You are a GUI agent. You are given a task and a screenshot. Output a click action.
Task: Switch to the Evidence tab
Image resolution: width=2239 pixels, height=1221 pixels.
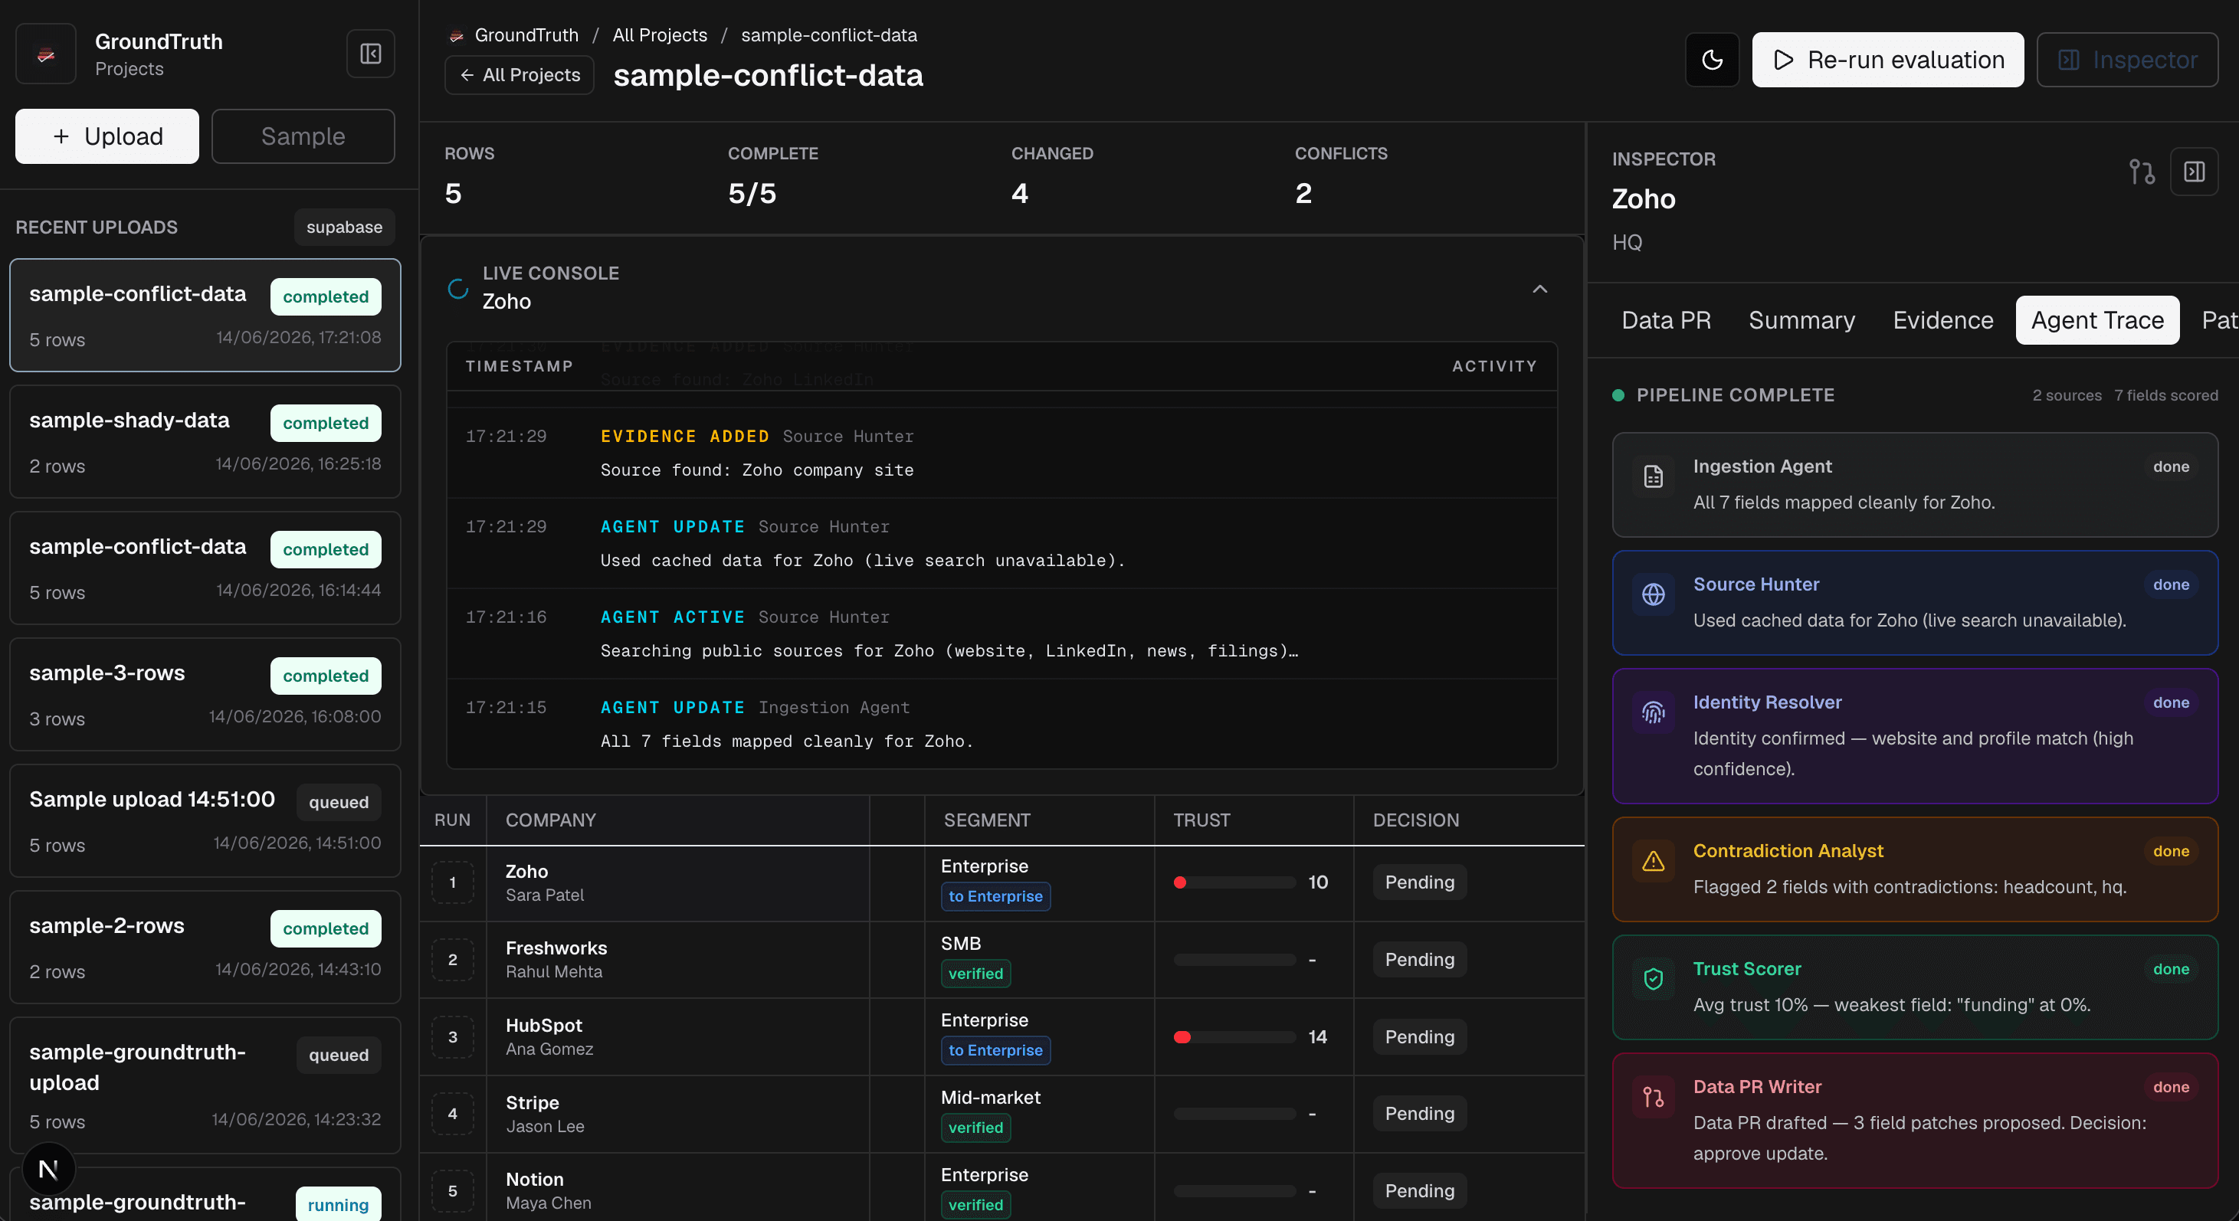coord(1942,321)
